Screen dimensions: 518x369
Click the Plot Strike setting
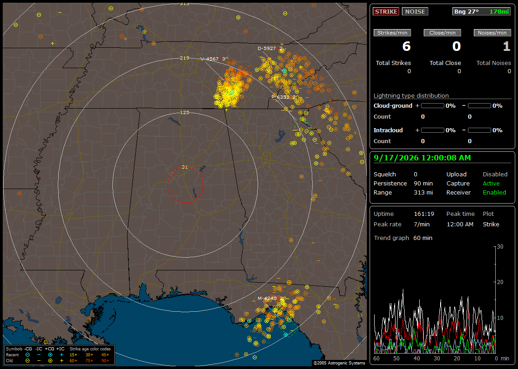pos(491,224)
